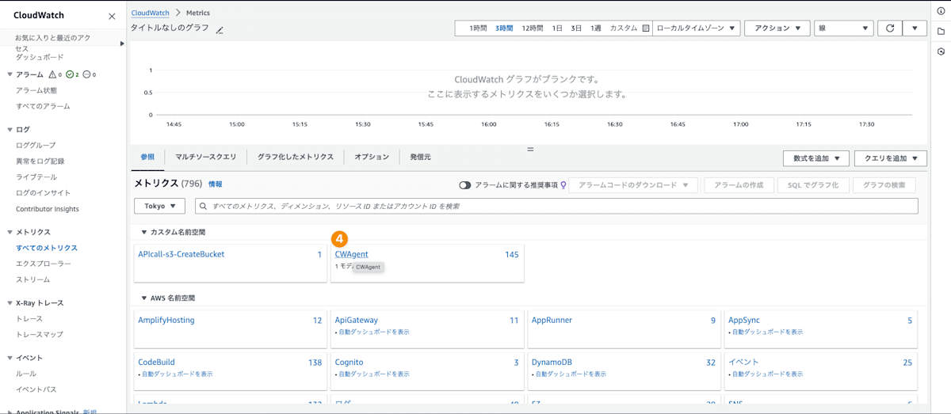
Task: Show automatic dashboard for AppSync
Action: click(x=767, y=332)
